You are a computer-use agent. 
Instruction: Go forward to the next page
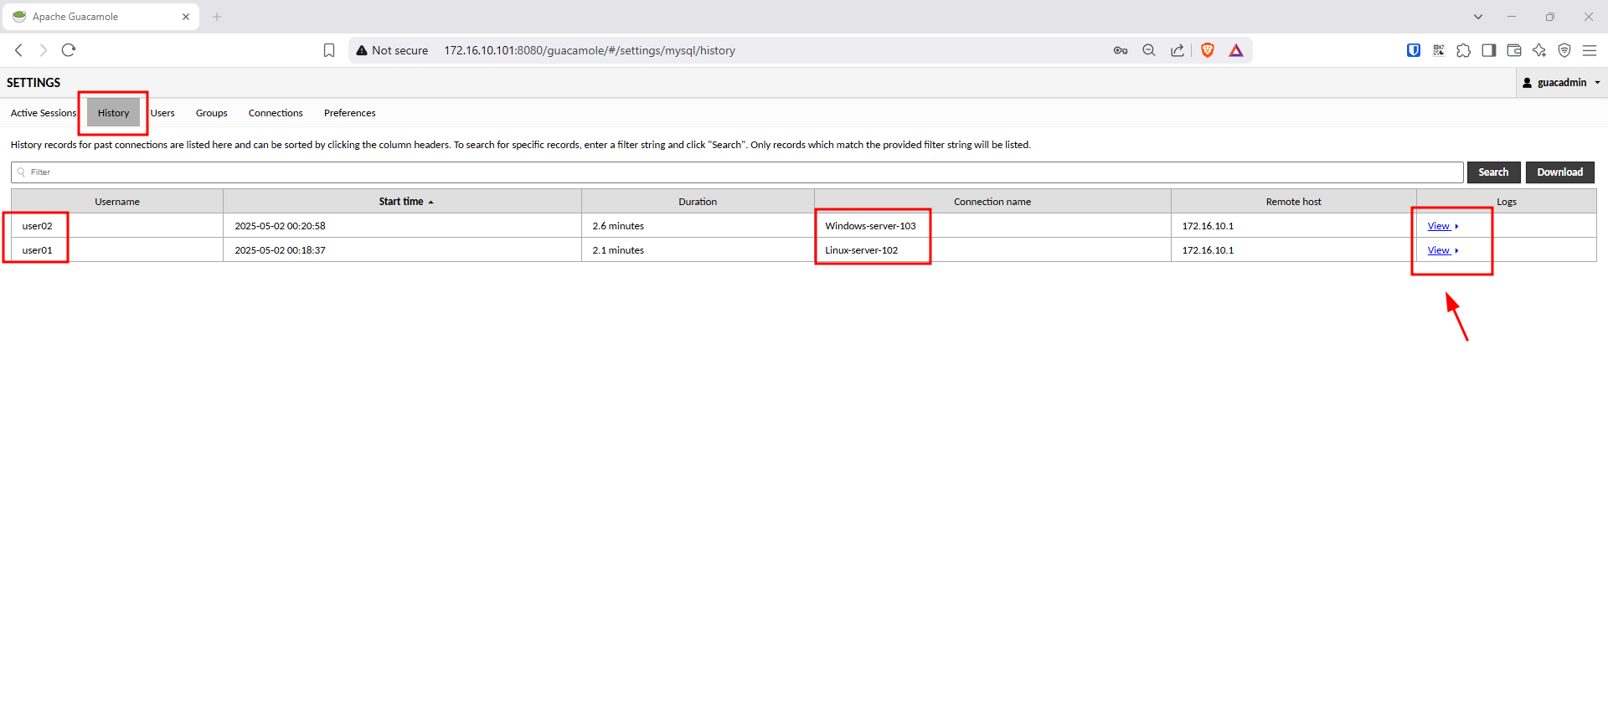pos(44,50)
